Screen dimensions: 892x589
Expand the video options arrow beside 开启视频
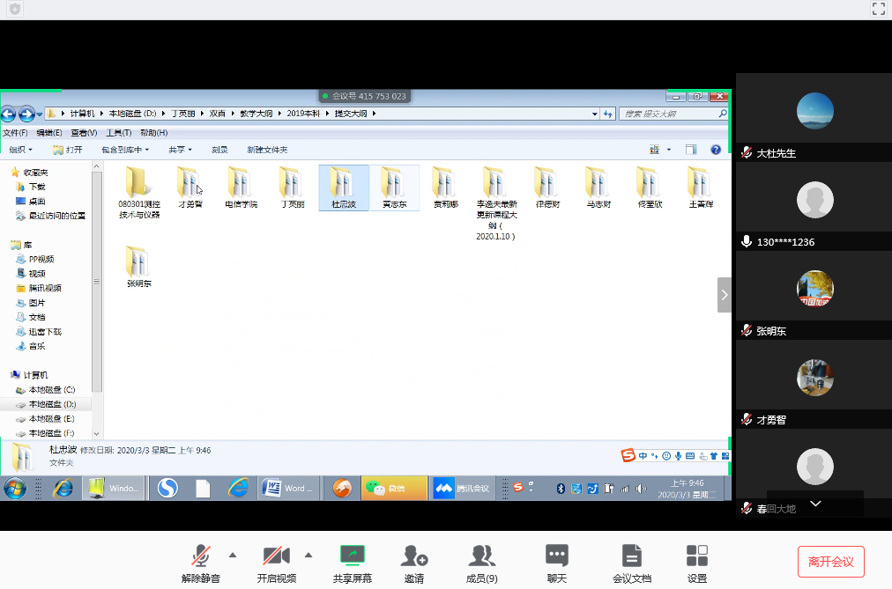(x=308, y=555)
